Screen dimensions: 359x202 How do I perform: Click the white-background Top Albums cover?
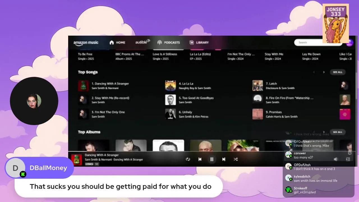(168, 146)
